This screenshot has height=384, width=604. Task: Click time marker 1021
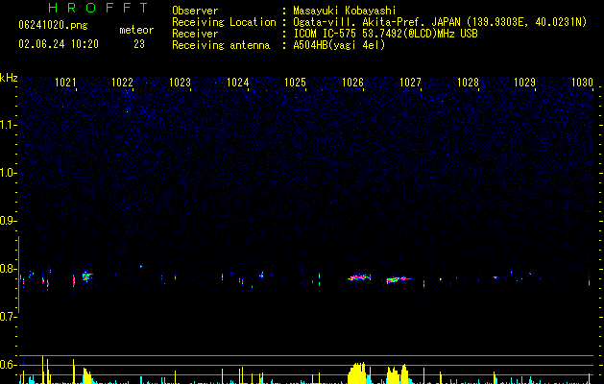coord(65,83)
